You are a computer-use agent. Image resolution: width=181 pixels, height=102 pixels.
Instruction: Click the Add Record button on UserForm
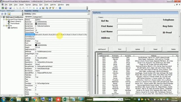point(102,49)
